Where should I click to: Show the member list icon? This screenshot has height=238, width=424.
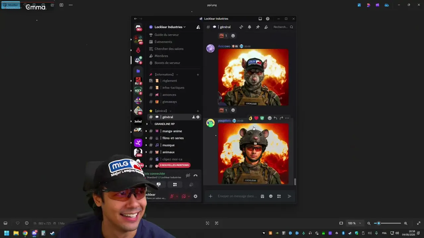click(x=266, y=27)
